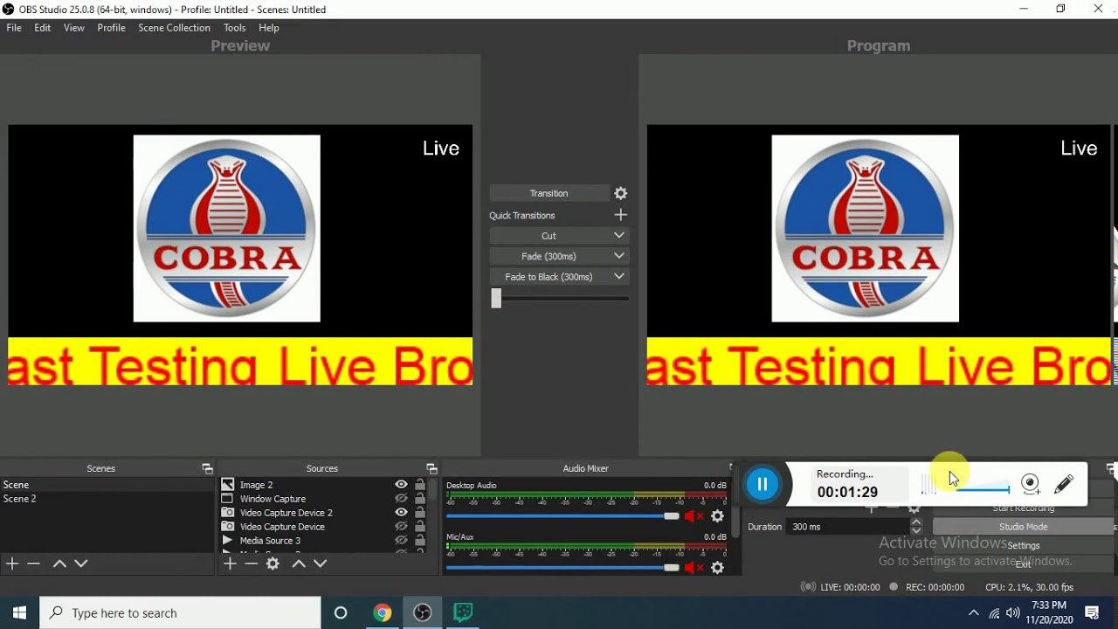Viewport: 1118px width, 629px height.
Task: Hide the Image 2 source
Action: 401,485
